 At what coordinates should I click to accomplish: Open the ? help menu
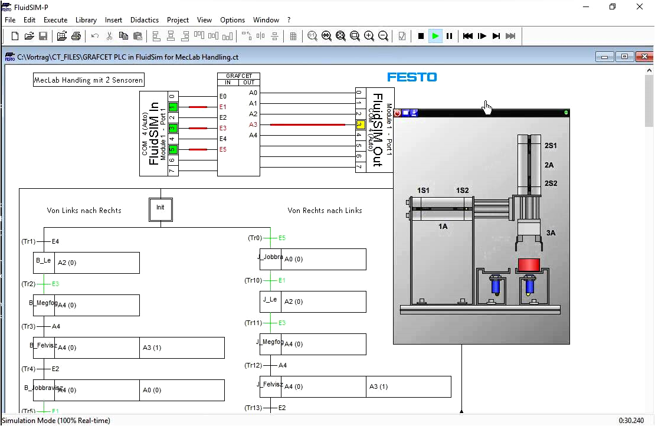tap(289, 20)
